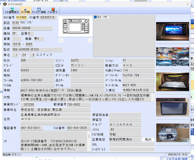Open the rear connector label photo
Image resolution: width=194 pixels, height=160 pixels.
172,133
